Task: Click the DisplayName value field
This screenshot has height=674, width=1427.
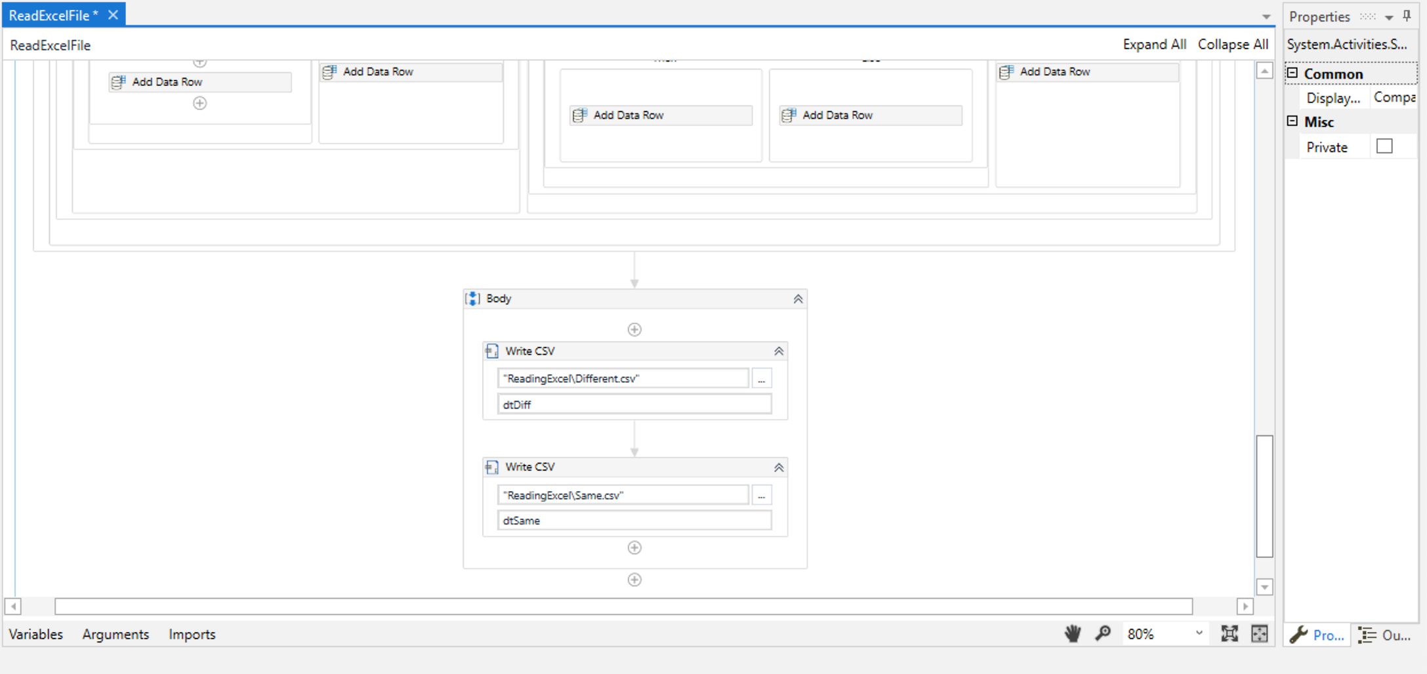Action: pos(1394,98)
